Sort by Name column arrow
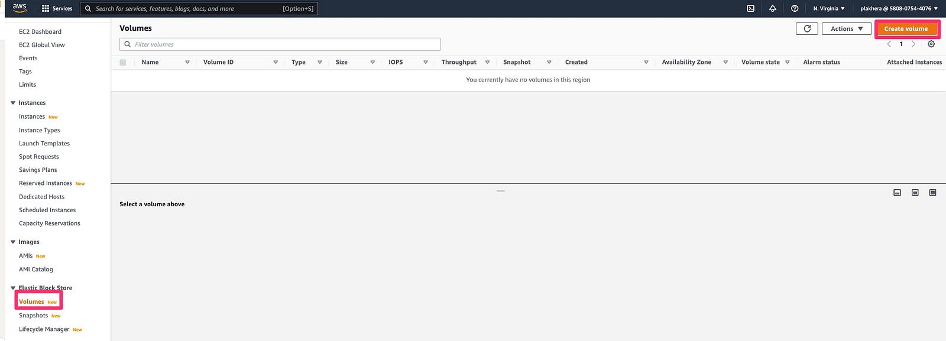The image size is (946, 341). tap(187, 62)
